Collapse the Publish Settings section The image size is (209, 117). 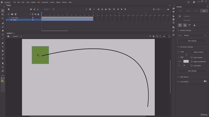point(179,31)
